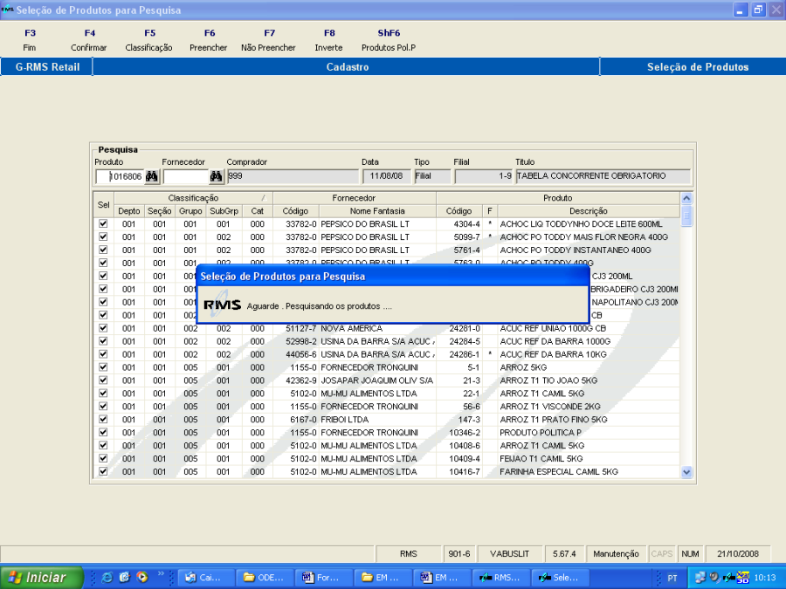
Task: Click the PT language indicator
Action: tap(672, 578)
